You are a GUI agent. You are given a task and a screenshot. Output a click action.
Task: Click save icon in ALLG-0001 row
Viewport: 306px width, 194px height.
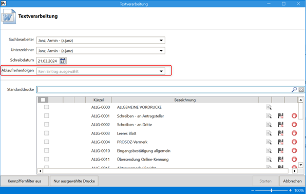pyautogui.click(x=281, y=116)
